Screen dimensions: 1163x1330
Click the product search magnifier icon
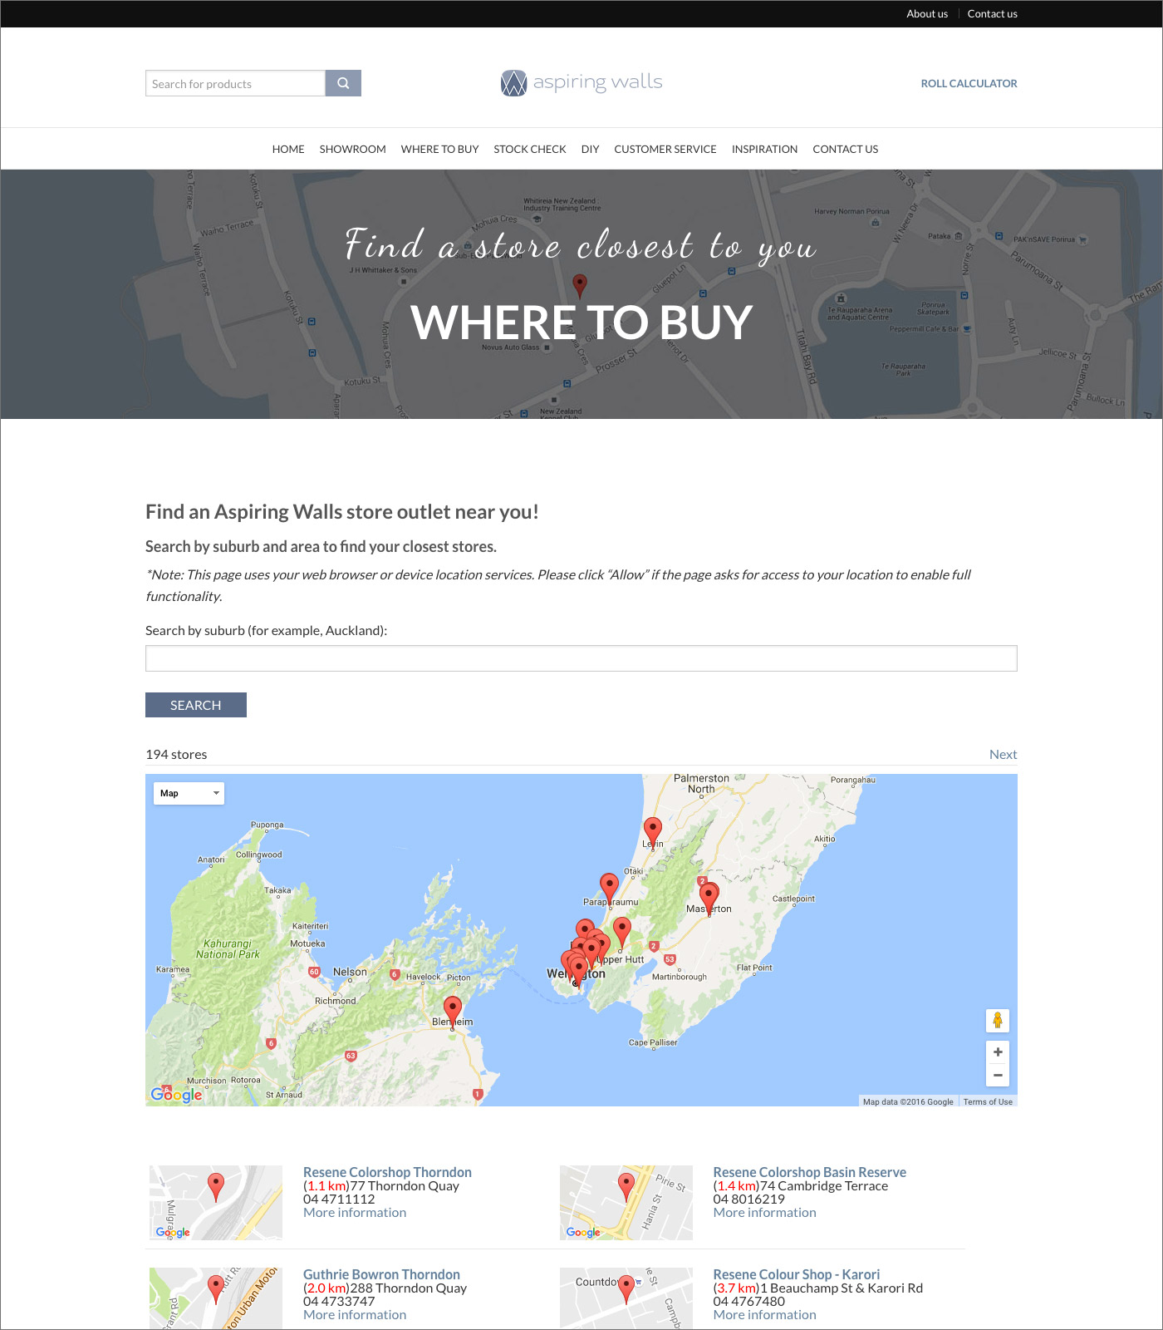click(343, 83)
